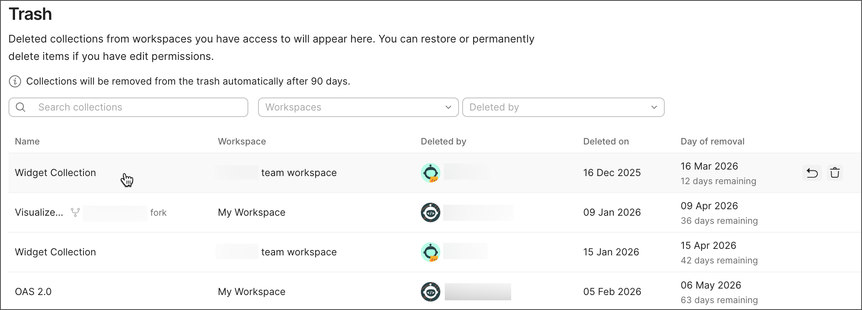862x310 pixels.
Task: Open the Workspaces filter dropdown
Action: 358,107
